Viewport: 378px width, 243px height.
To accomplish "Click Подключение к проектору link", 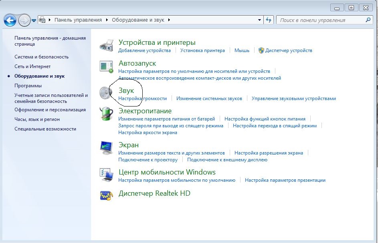I will (148, 160).
